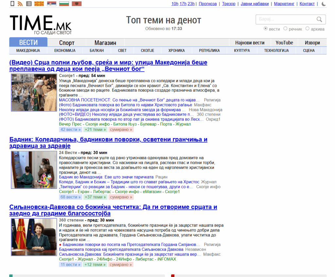Open the YouTube section
Viewport: 335px width, 277px height.
coord(284,43)
